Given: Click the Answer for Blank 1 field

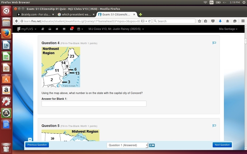Looking at the screenshot, I should tap(94, 104).
